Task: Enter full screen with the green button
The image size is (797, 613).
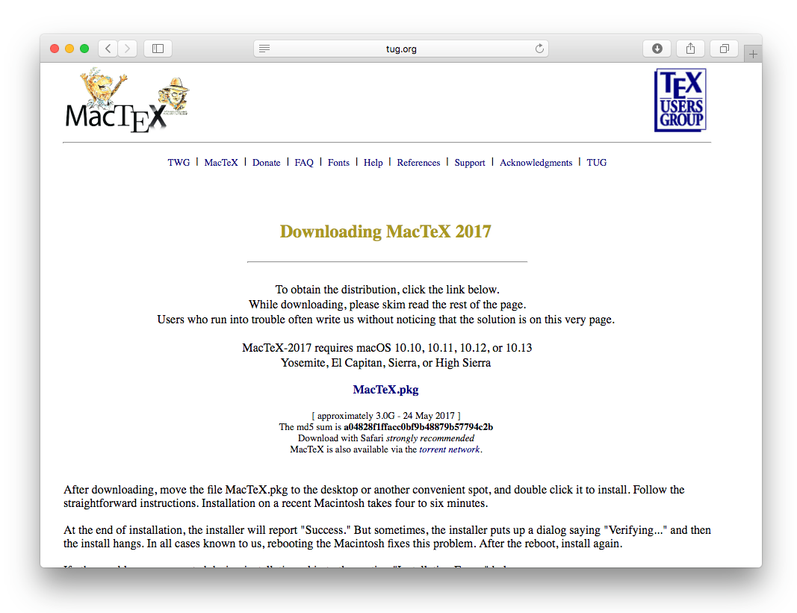Action: 84,49
